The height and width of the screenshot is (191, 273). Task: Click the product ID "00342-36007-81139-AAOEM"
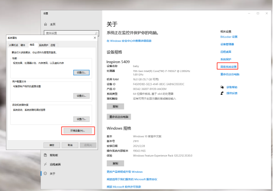(x=150, y=89)
